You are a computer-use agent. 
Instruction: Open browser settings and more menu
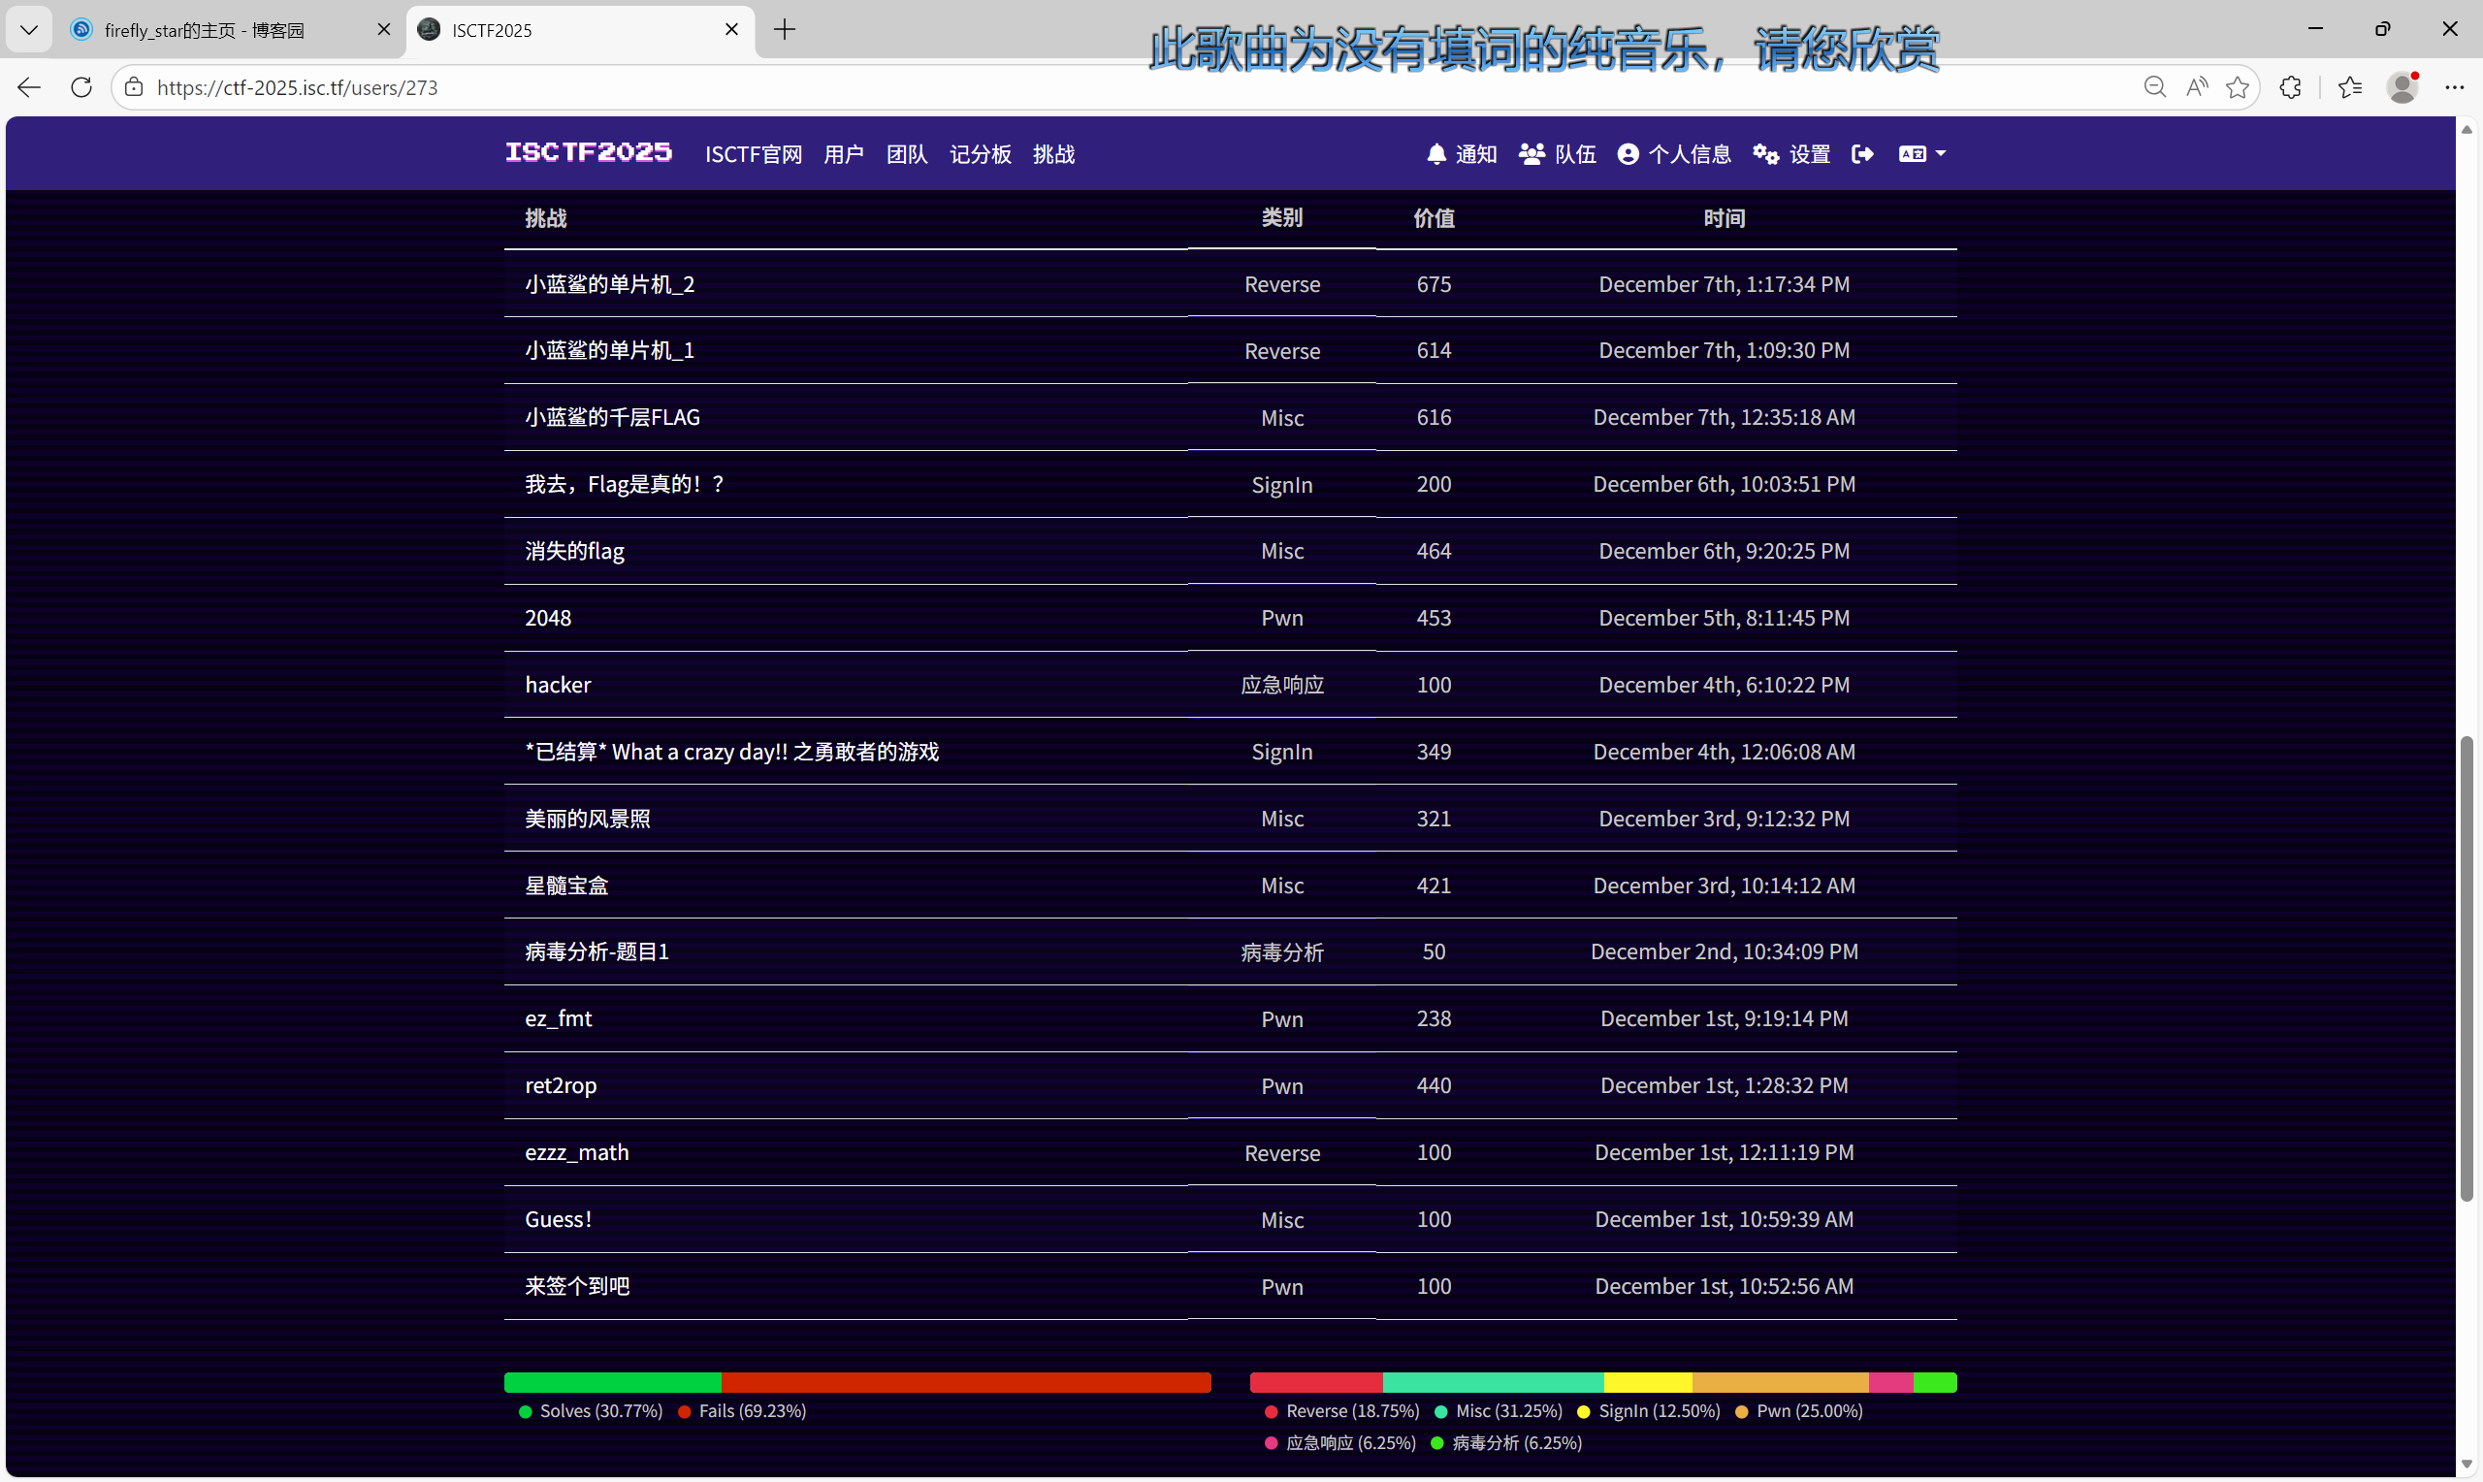2454,87
